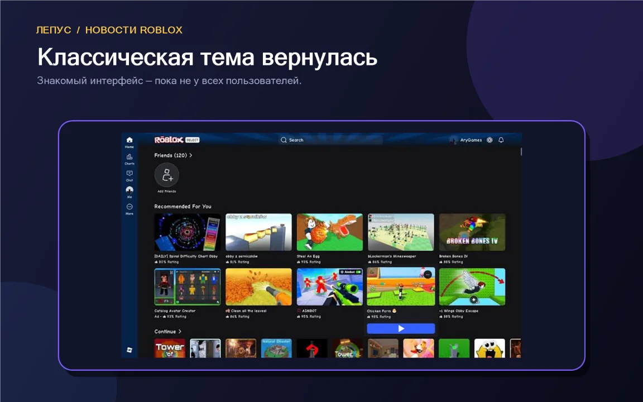Open the +1 Wings Obby Escape thumbnail
Viewport: 643px width, 402px height.
[472, 287]
